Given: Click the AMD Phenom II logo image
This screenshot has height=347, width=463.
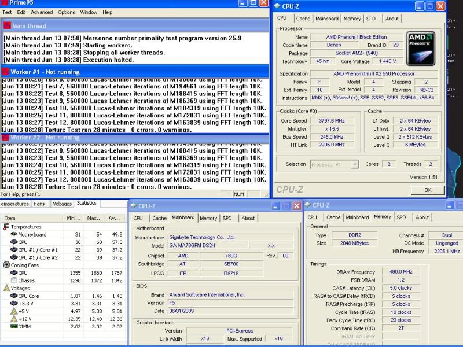Looking at the screenshot, I should [421, 49].
